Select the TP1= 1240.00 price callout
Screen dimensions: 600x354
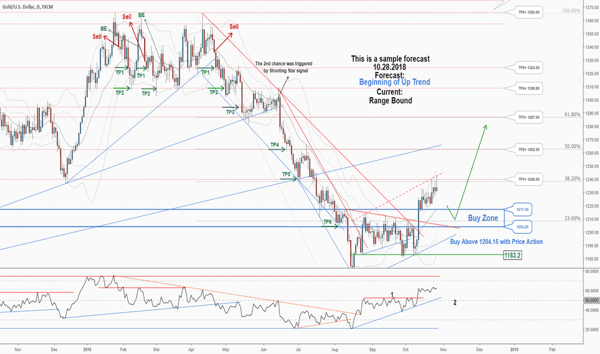click(529, 180)
